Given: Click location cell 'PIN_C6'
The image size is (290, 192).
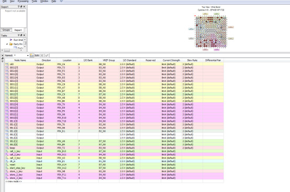Looking at the screenshot, I should click(x=67, y=64).
